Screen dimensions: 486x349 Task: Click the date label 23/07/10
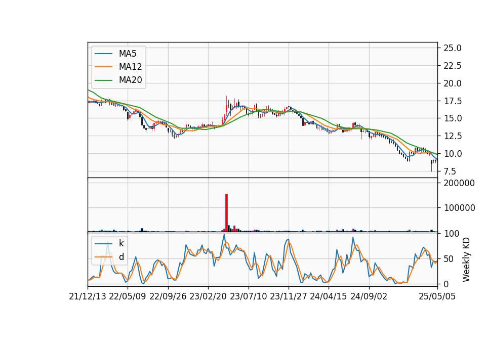coord(248,296)
